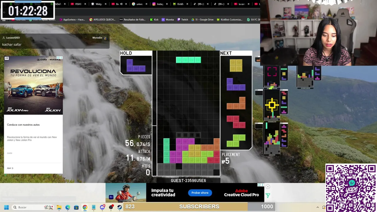
Task: Open the EA FC 26 bookmark
Action: (x=253, y=19)
